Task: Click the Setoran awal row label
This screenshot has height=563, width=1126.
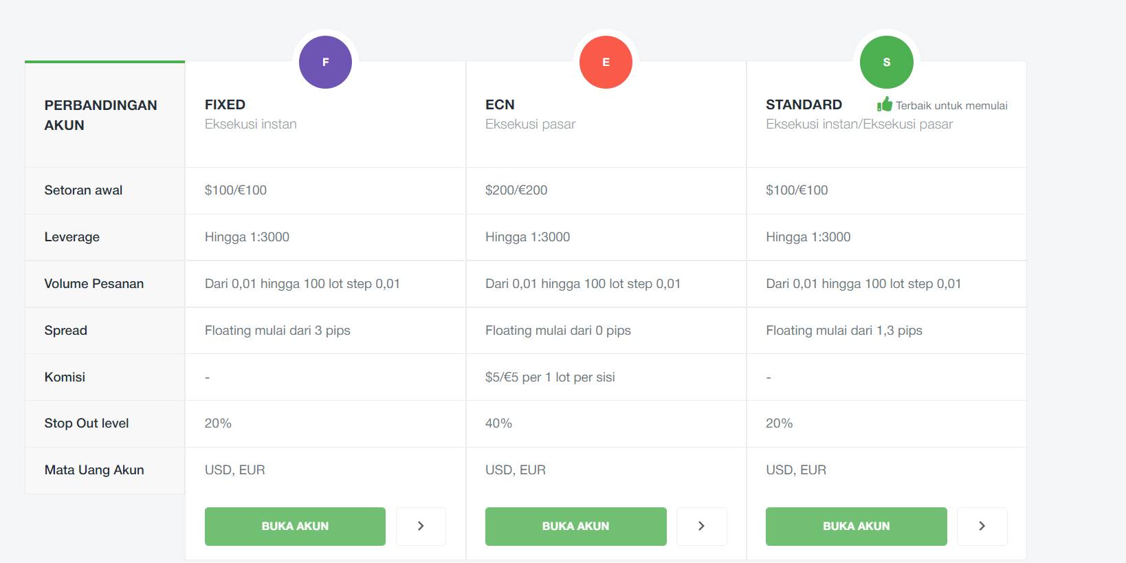Action: (83, 190)
